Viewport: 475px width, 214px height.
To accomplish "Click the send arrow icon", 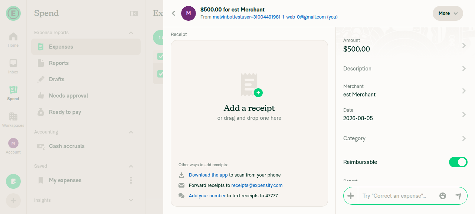I will pos(458,196).
